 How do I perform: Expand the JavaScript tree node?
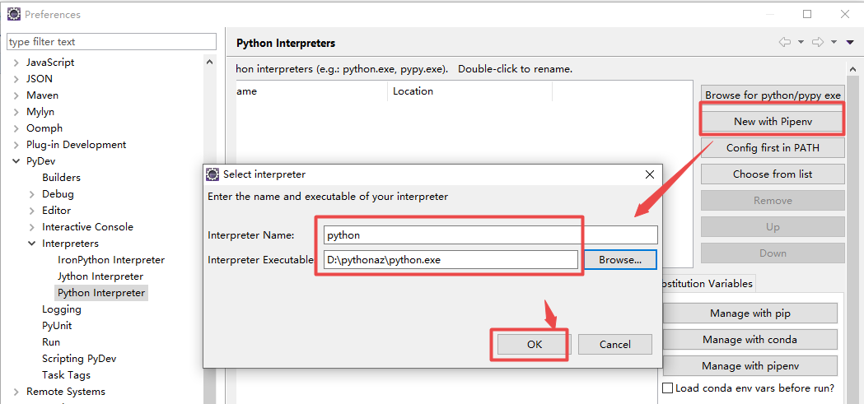(16, 63)
